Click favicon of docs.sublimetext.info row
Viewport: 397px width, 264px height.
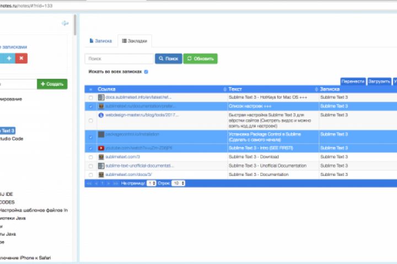coord(101,97)
